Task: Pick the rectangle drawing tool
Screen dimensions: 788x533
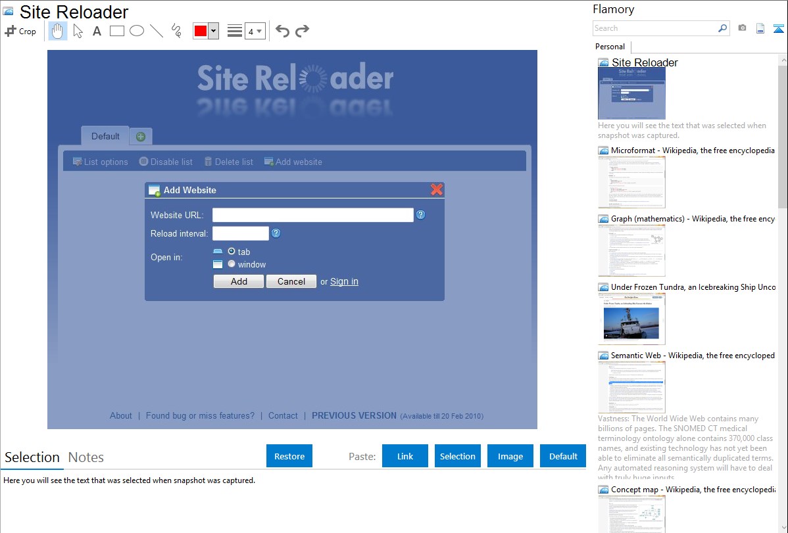Action: click(x=116, y=31)
